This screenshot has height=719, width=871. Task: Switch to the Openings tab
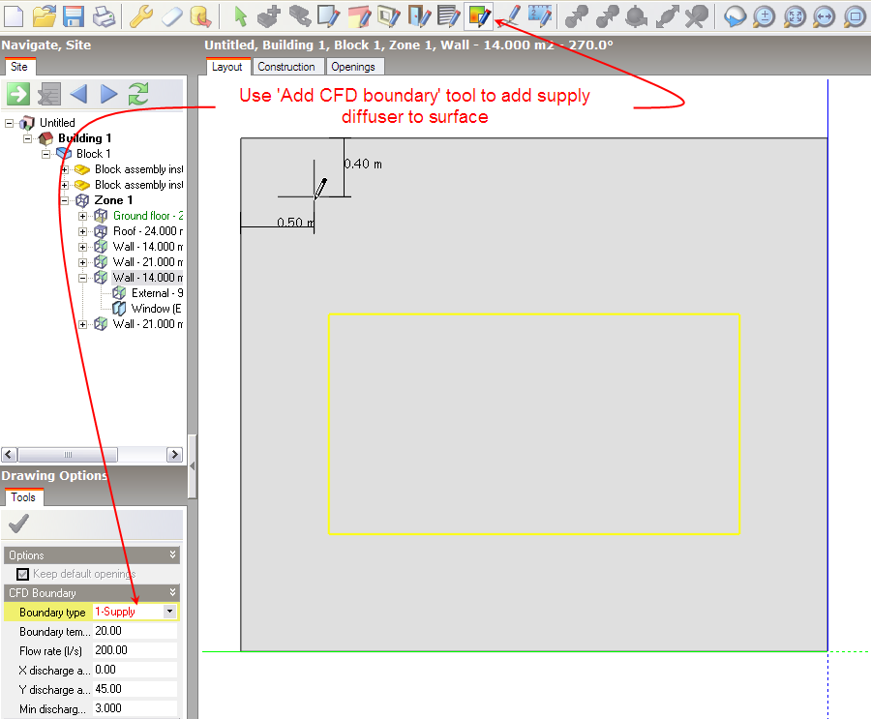352,67
